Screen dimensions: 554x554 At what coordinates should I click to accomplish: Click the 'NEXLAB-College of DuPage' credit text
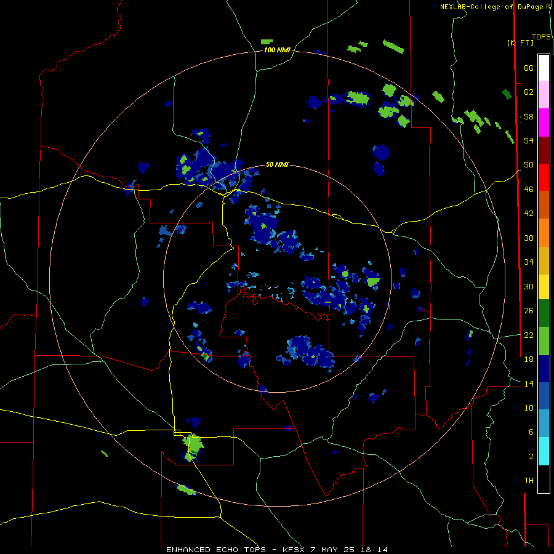[x=491, y=7]
